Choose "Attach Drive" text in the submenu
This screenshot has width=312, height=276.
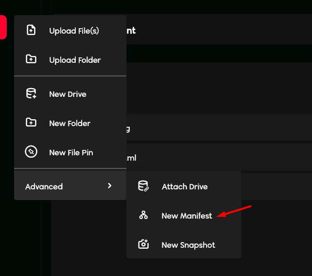(x=184, y=186)
